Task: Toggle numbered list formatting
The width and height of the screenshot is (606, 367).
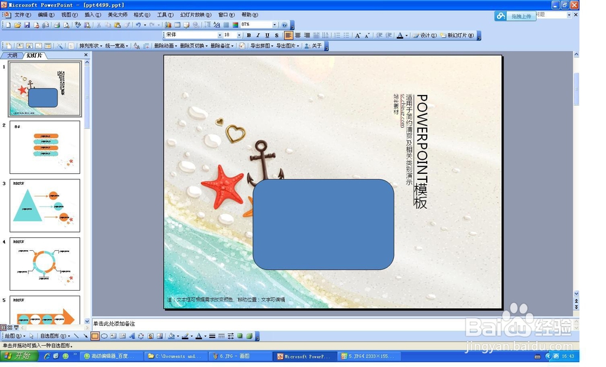Action: 338,35
